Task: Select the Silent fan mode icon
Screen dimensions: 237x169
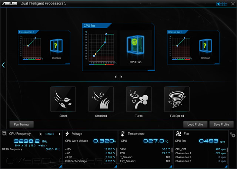Action: pos(63,99)
